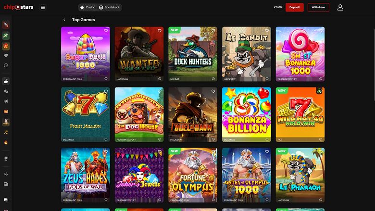This screenshot has width=375, height=211.
Task: Show info for The Dog House
Action: [x=160, y=139]
